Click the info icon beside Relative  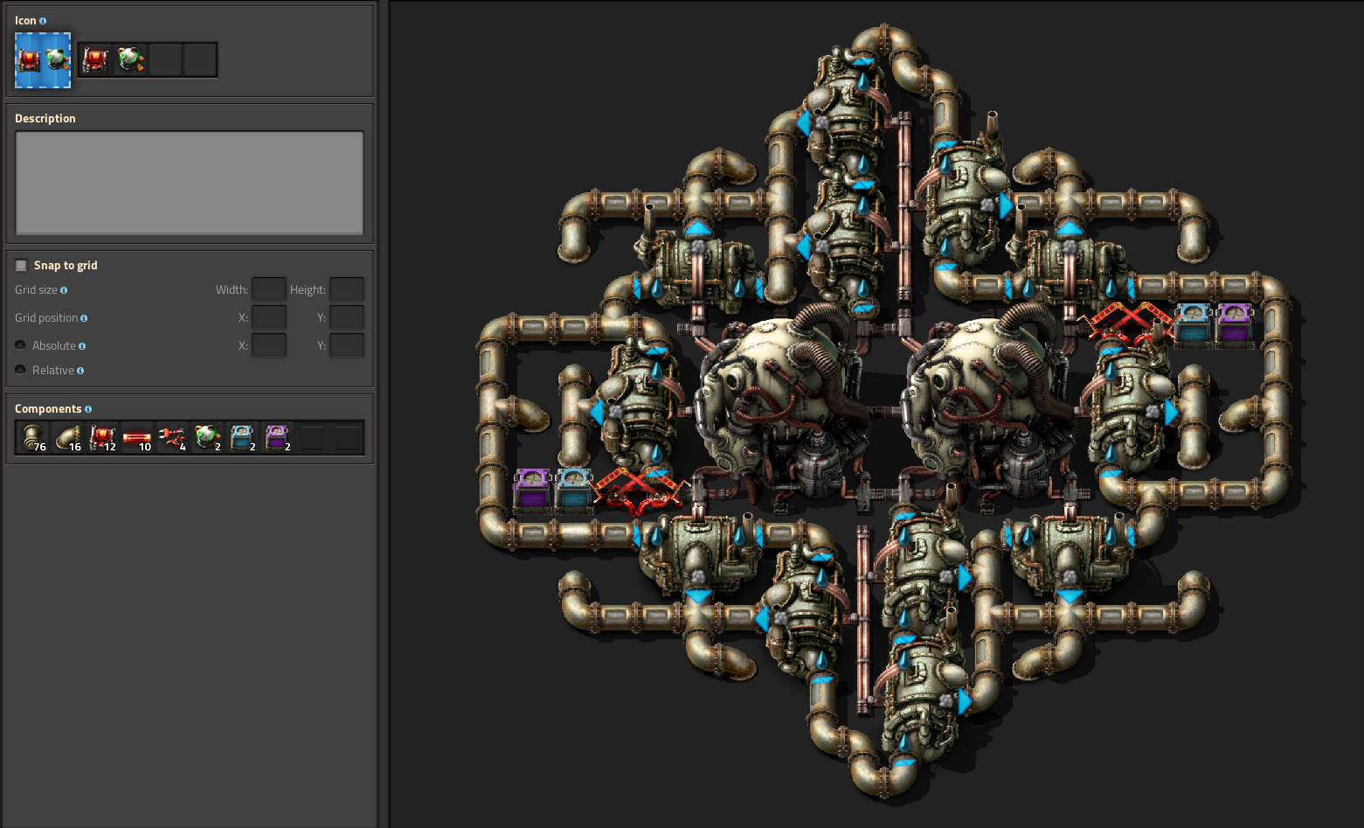click(80, 371)
